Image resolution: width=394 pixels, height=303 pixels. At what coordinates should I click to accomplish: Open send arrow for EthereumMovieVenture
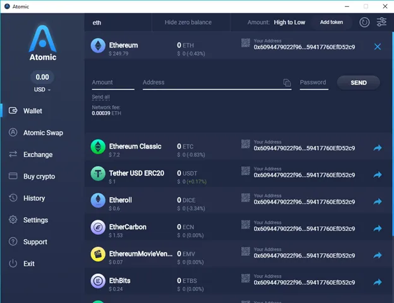378,256
